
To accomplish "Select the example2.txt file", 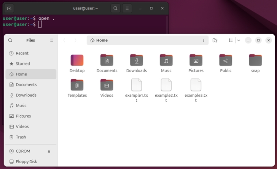I will (x=166, y=85).
